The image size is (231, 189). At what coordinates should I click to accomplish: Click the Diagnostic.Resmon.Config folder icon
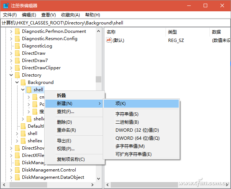click(x=18, y=39)
